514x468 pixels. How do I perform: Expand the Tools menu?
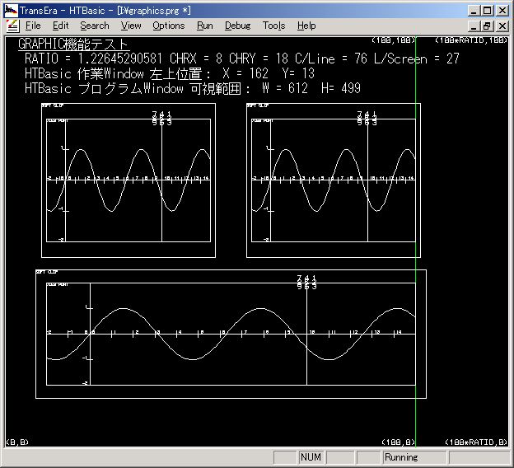click(273, 26)
